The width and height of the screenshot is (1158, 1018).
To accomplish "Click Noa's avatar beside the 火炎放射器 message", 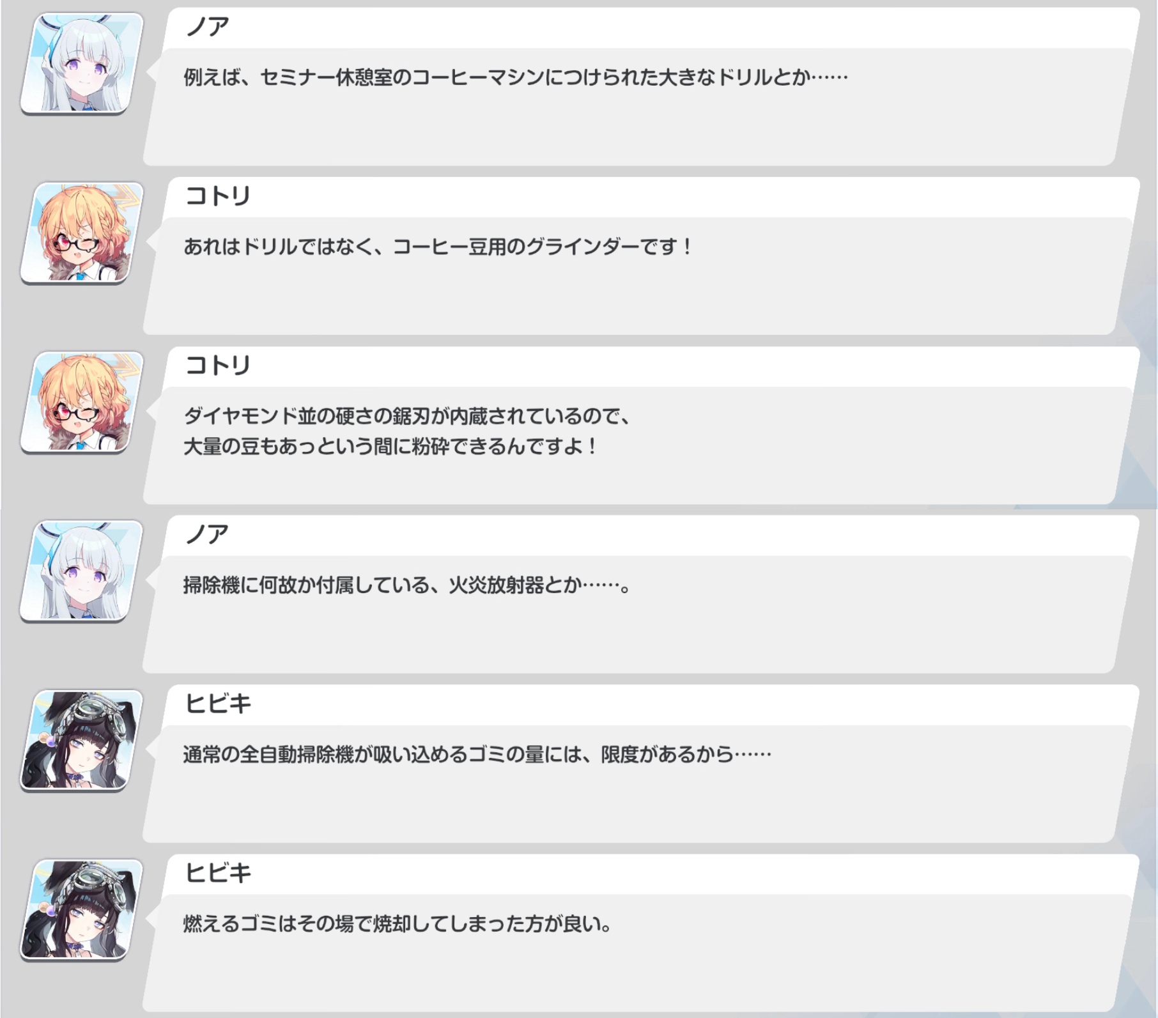I will click(x=82, y=571).
